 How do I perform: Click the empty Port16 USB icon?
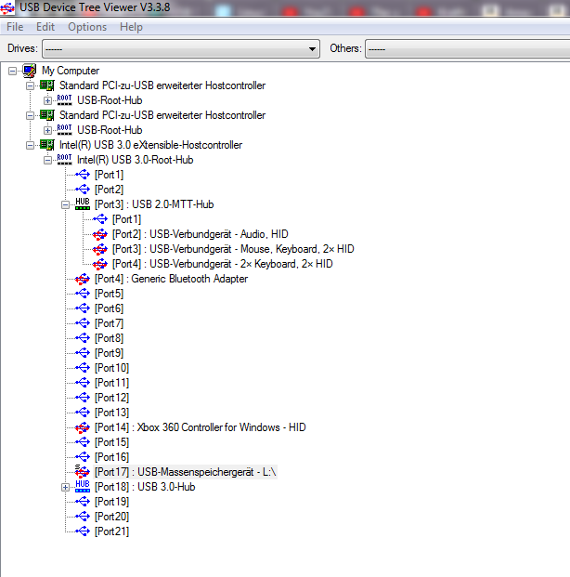point(83,456)
